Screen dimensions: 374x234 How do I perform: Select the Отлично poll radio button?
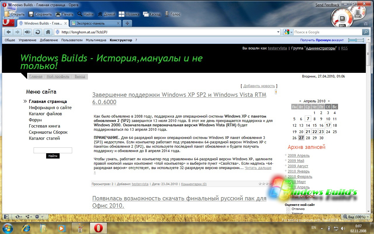tap(288, 209)
